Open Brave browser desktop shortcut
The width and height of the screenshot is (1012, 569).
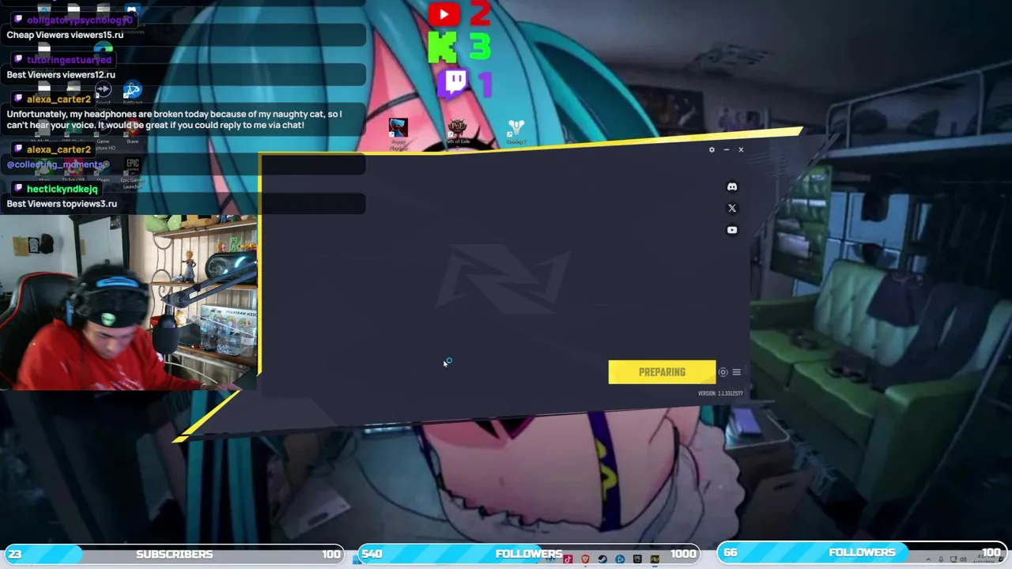point(133,130)
